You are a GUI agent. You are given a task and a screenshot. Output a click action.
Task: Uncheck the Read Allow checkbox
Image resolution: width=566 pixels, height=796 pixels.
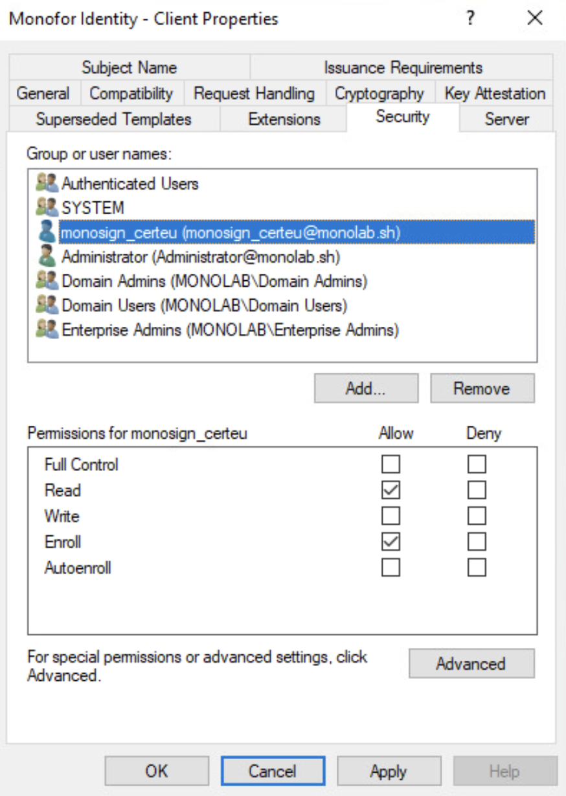(391, 491)
